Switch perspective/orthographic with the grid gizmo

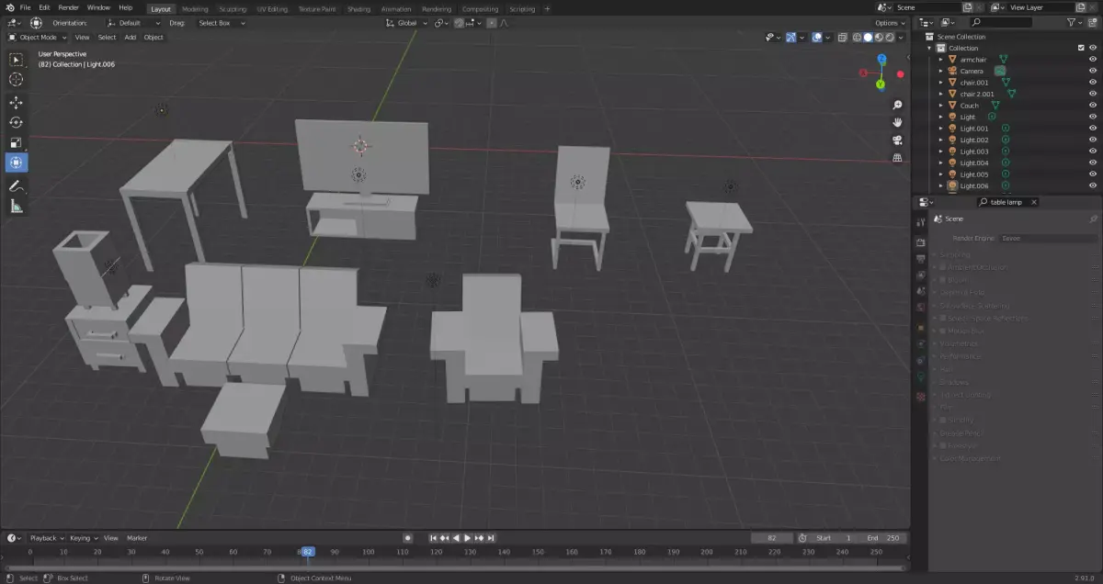[897, 157]
